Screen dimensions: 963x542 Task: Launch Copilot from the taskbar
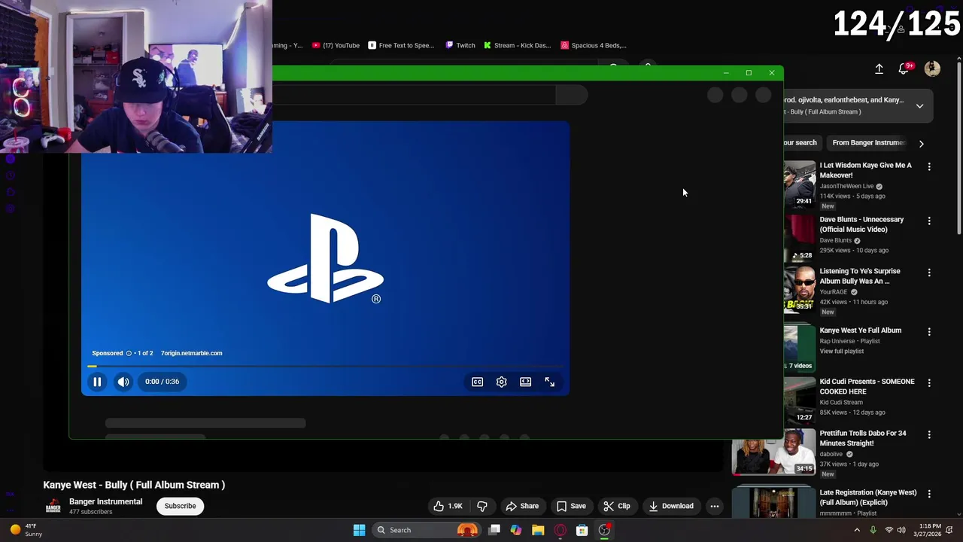pos(516,530)
